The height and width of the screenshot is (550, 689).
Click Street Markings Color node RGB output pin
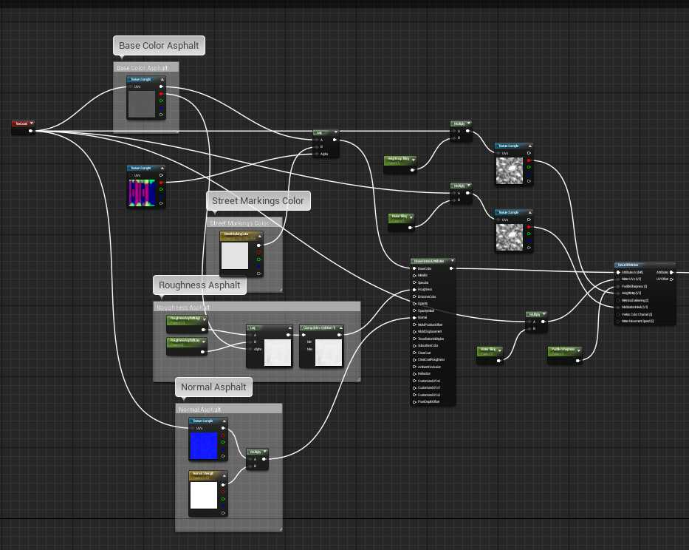(x=258, y=245)
